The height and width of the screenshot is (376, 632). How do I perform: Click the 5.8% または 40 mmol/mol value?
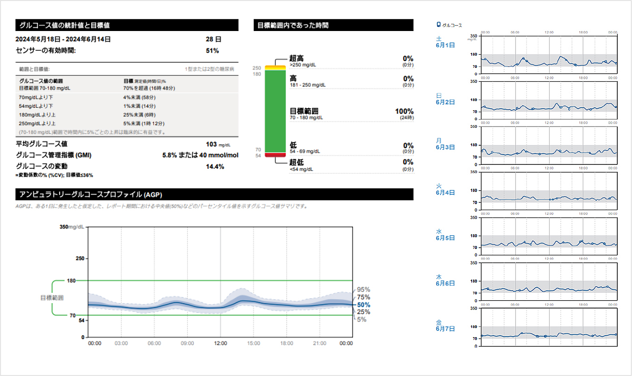[x=200, y=155]
